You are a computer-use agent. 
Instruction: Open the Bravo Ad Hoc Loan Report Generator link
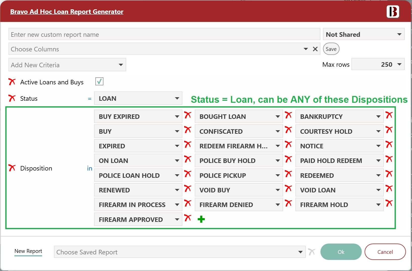coord(67,12)
